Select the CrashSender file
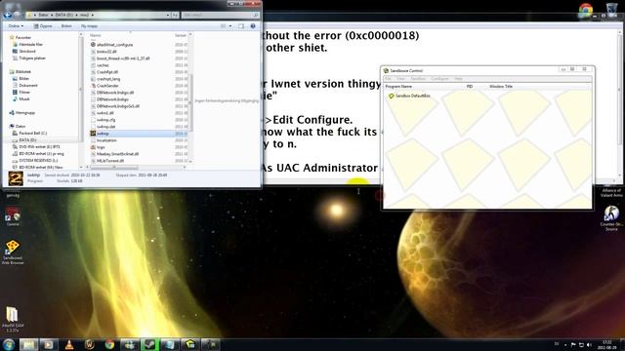625x351 pixels. [104, 86]
